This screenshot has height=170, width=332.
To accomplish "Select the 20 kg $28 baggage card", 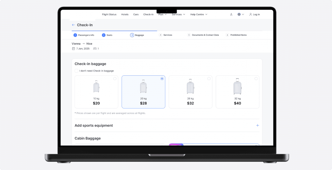I will (143, 92).
